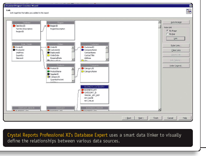Click the Clear Links button
The height and width of the screenshot is (156, 206).
(176, 50)
